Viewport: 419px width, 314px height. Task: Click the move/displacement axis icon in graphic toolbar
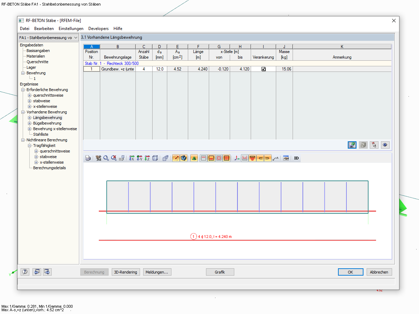[x=236, y=158]
